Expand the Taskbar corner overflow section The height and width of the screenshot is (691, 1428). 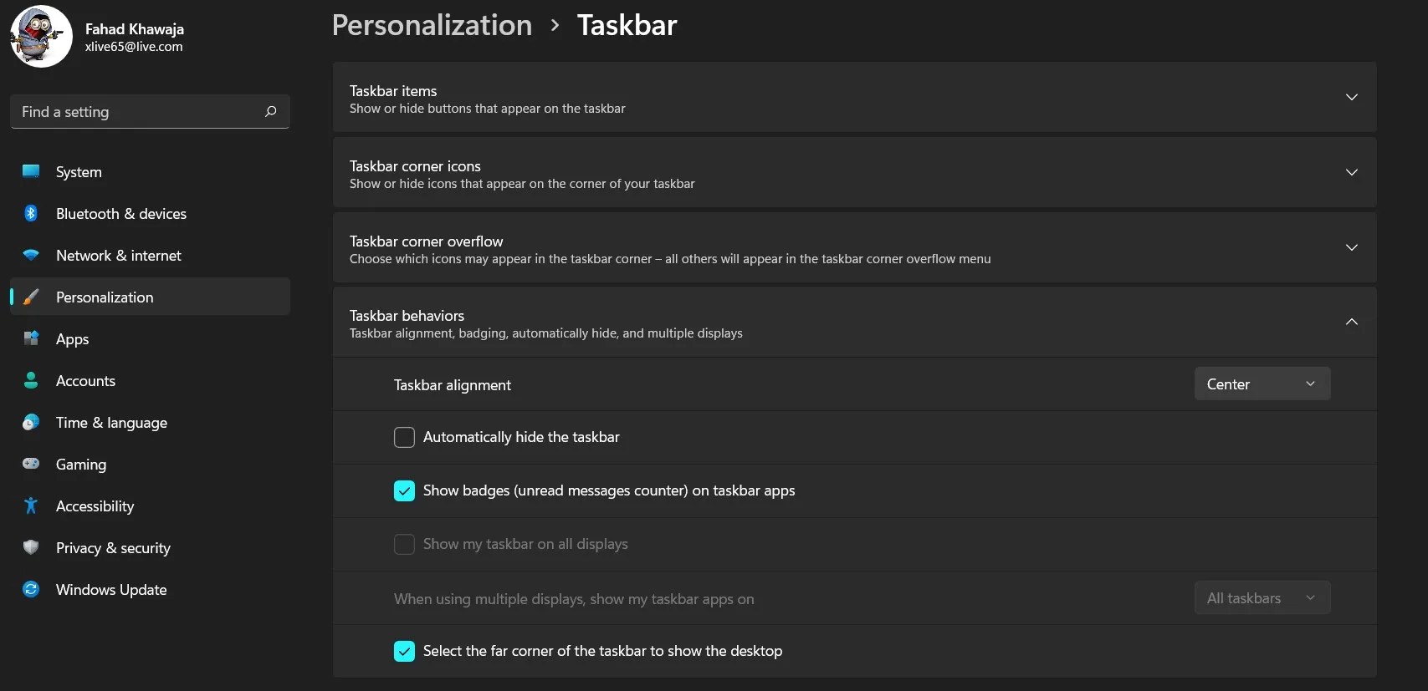pos(1351,247)
